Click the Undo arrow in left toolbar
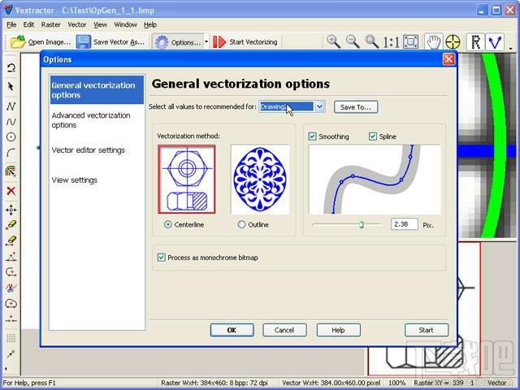520x390 pixels. point(11,67)
